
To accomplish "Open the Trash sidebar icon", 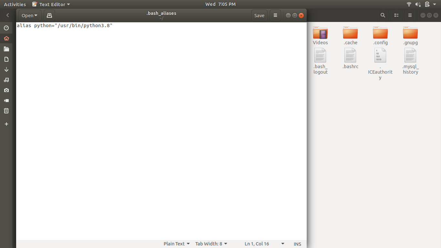I will coord(6,111).
